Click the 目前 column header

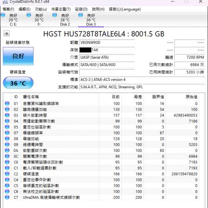click(110, 97)
